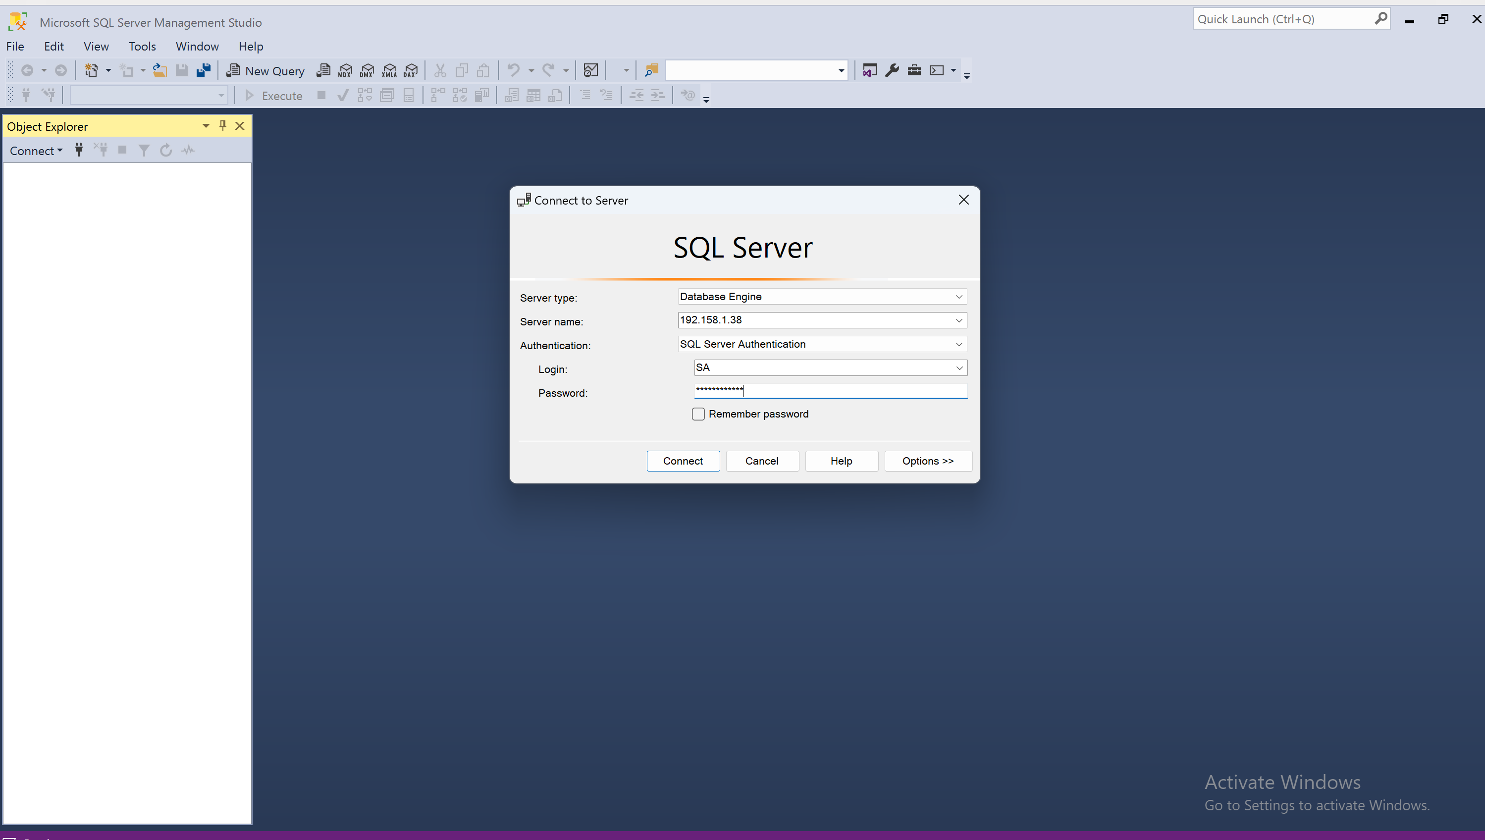
Task: Click the Toolbox icon
Action: click(914, 71)
